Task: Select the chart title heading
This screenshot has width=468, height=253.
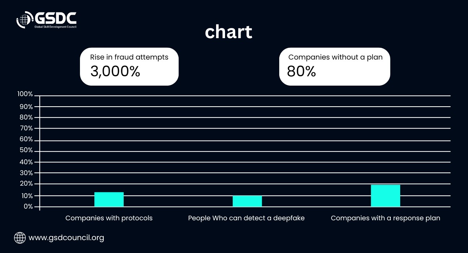Action: [x=229, y=32]
